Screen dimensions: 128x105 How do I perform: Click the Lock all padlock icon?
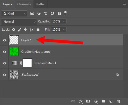click(38, 29)
